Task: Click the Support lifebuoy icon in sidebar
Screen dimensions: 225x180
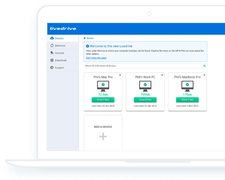Action: 52,67
